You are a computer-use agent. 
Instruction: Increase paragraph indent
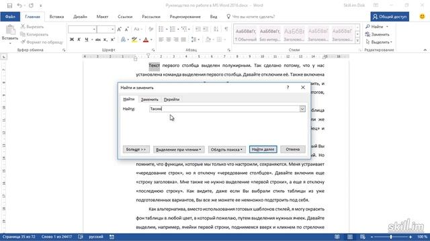coord(206,29)
